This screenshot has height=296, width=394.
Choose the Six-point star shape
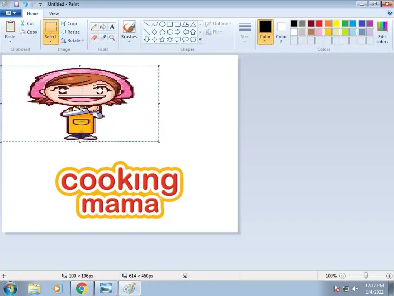click(x=170, y=40)
